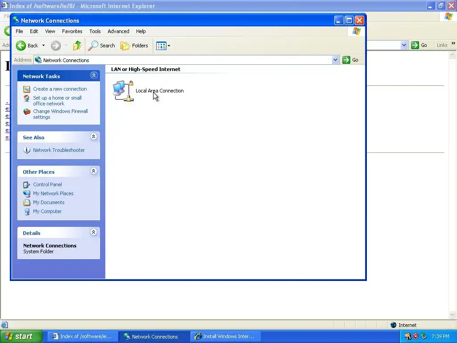Click the My Documents folder icon
Screen dimensions: 457x343
pyautogui.click(x=27, y=202)
